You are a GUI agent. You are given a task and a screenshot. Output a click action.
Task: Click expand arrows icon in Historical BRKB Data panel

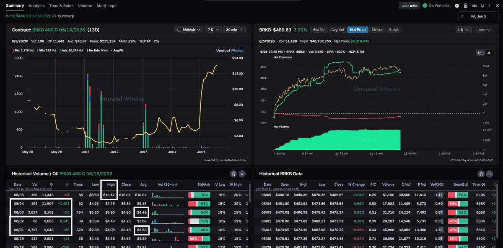490,174
